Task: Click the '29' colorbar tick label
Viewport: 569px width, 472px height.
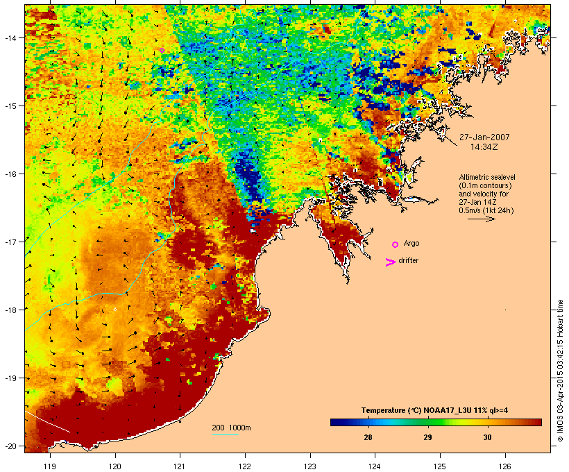Action: [428, 437]
